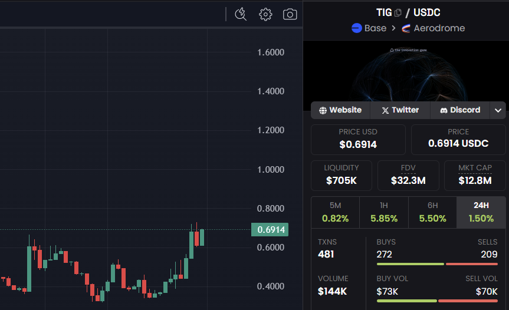
Task: Click the TIG token symbol
Action: (384, 12)
